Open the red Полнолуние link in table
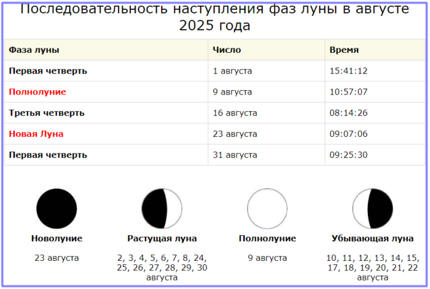430x289 pixels. 37,92
